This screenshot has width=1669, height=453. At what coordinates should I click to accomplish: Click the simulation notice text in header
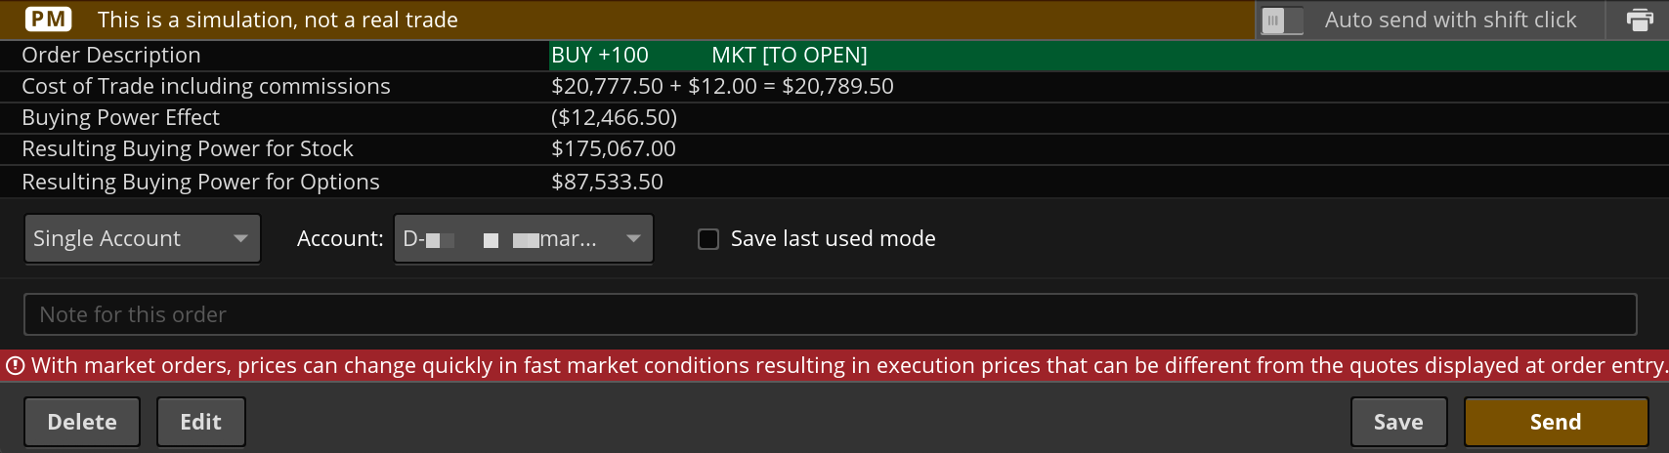[x=278, y=20]
